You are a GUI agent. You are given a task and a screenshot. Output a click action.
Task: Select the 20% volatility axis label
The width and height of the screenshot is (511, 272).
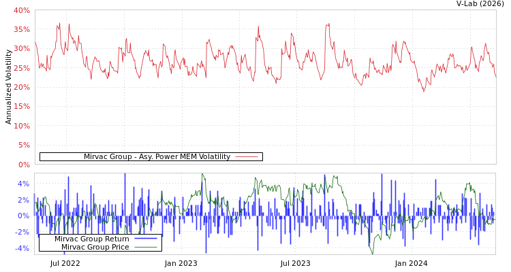pyautogui.click(x=22, y=87)
